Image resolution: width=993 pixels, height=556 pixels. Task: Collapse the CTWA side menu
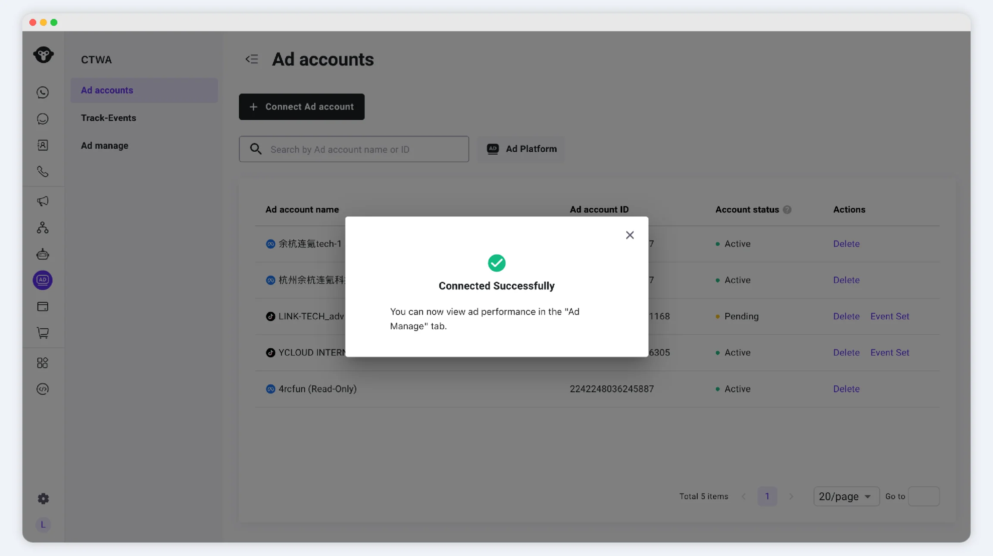[x=252, y=59]
